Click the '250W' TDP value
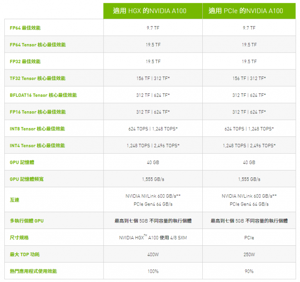Viewport: 300px width, 282px height. (x=249, y=254)
